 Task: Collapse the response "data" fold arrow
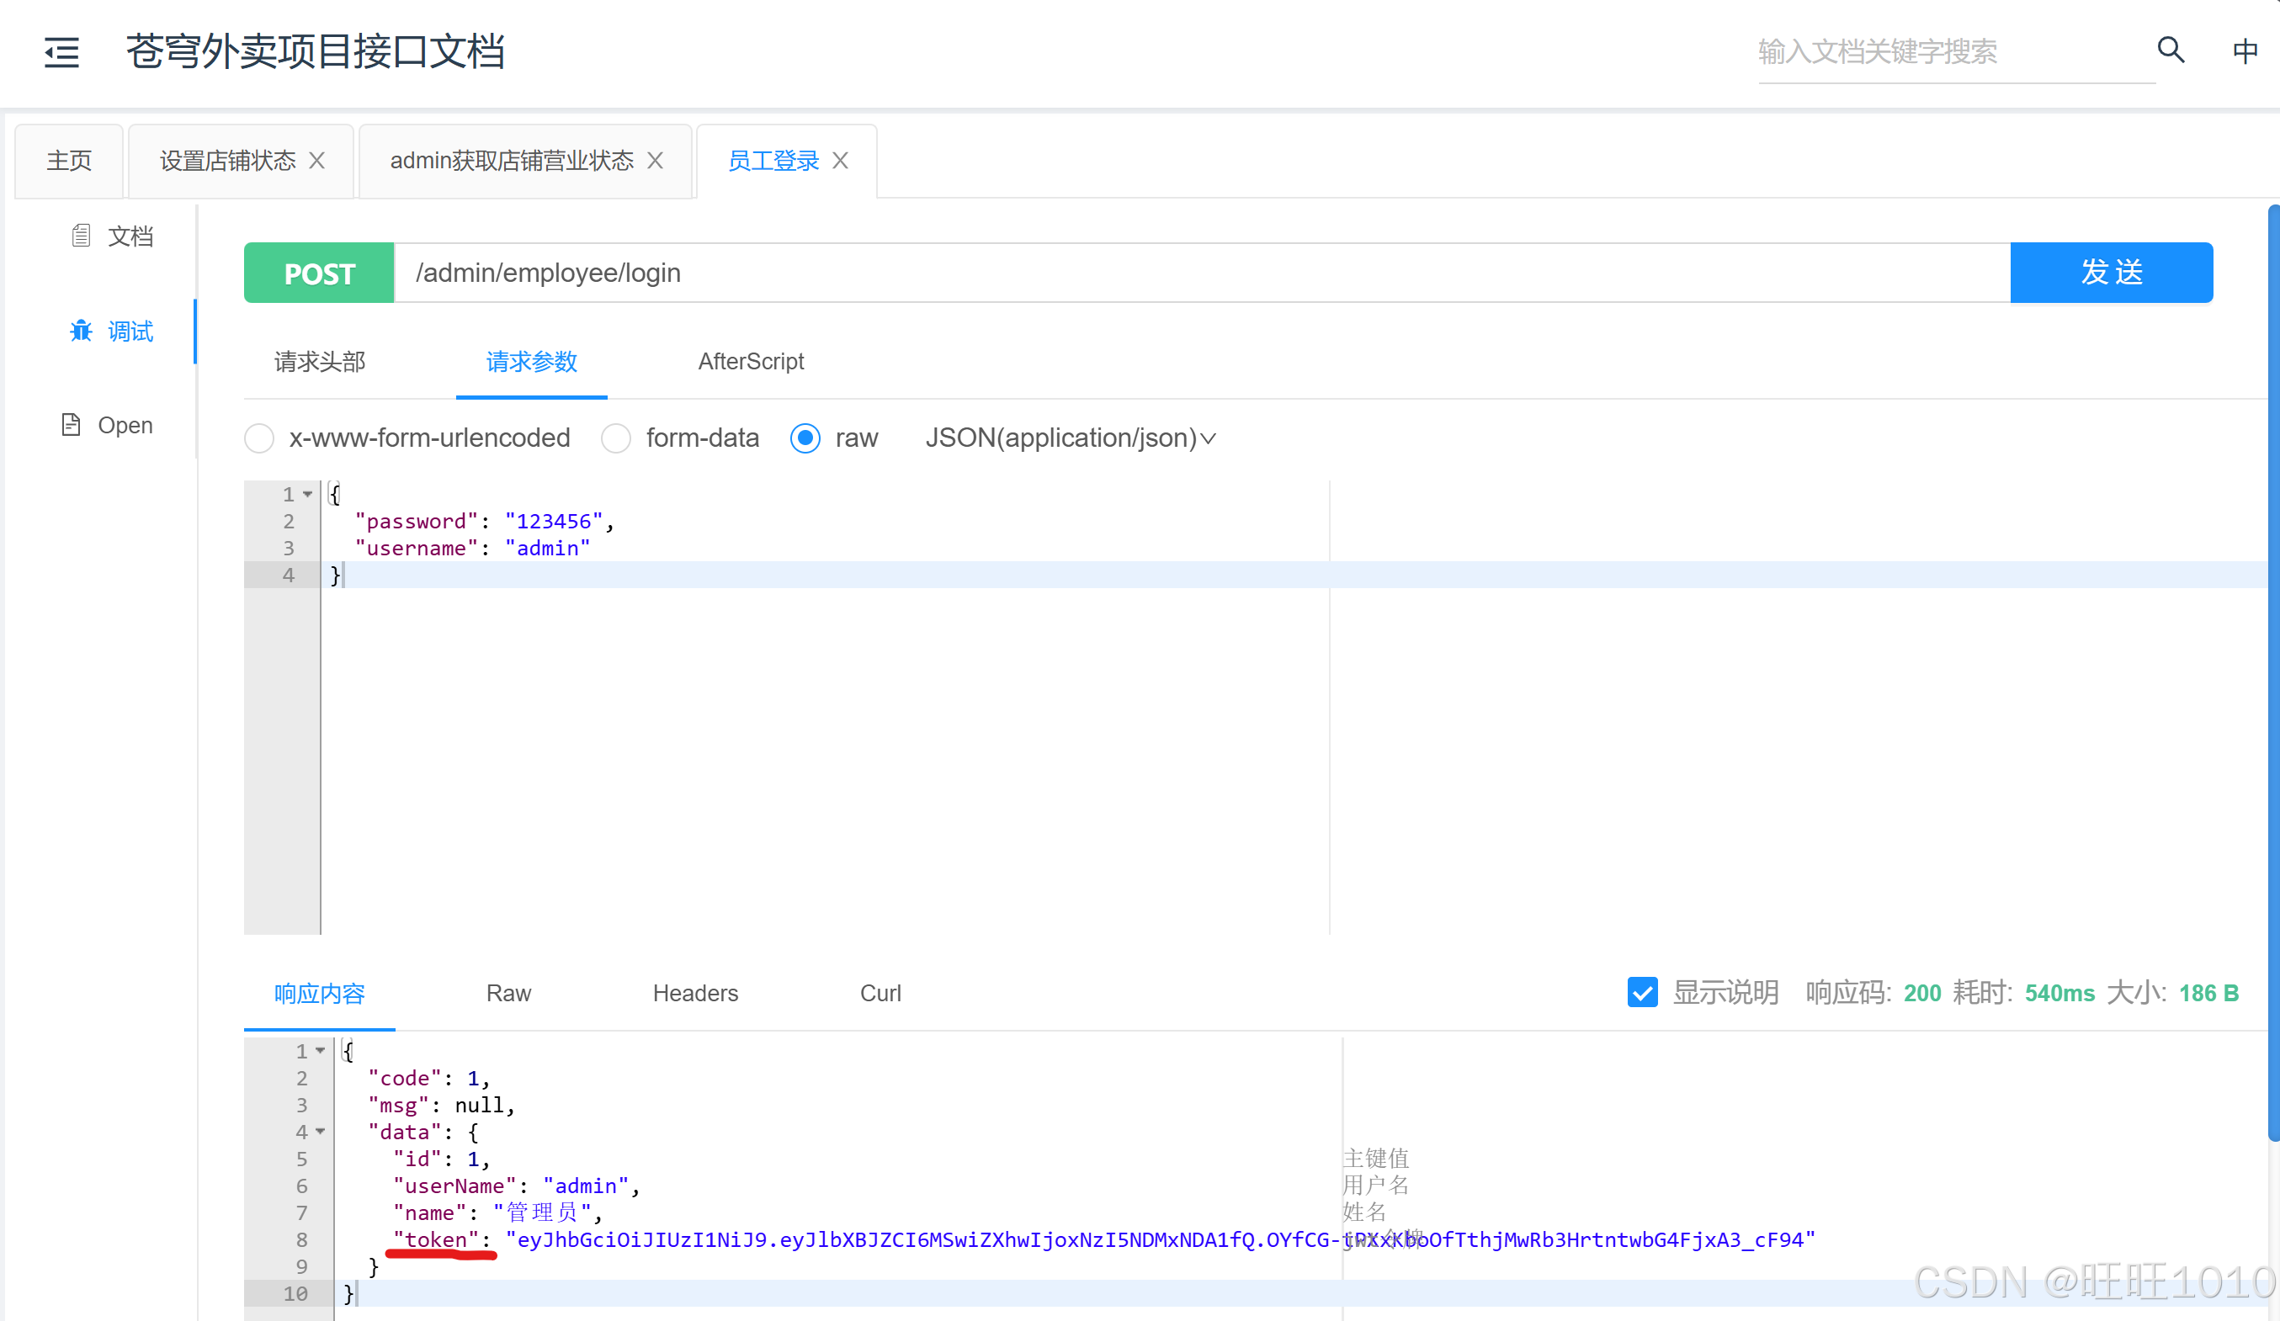[x=321, y=1132]
